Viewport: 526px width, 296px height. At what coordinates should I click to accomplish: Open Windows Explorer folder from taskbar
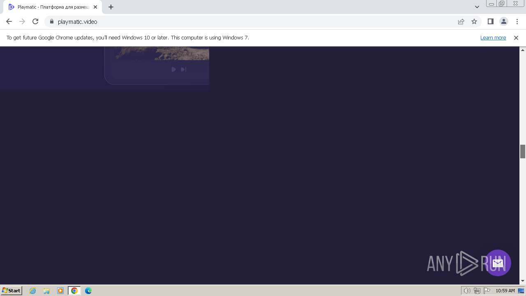(46, 291)
